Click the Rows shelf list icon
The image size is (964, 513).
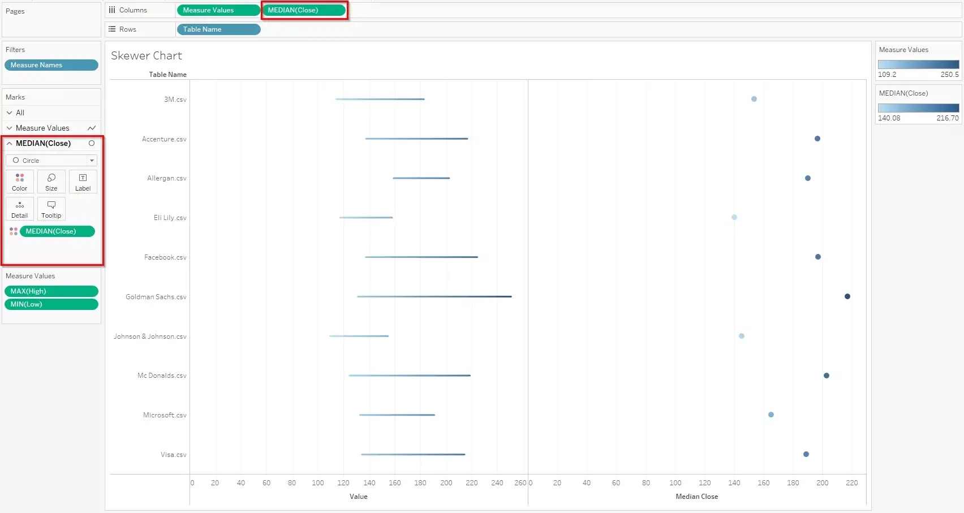point(112,29)
